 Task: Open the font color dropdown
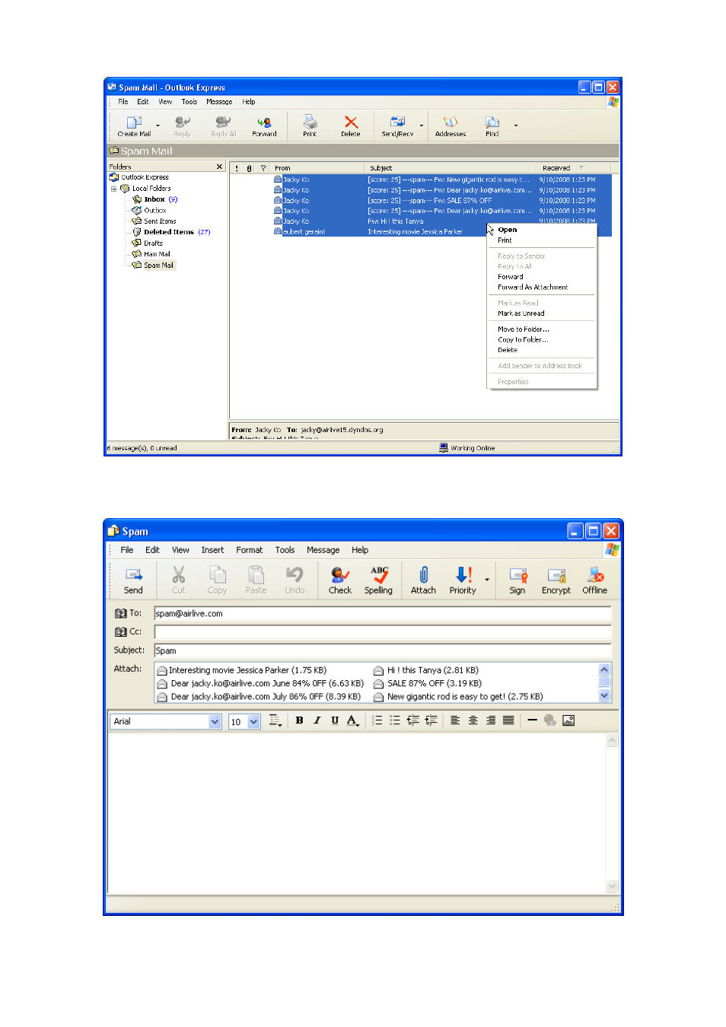353,720
